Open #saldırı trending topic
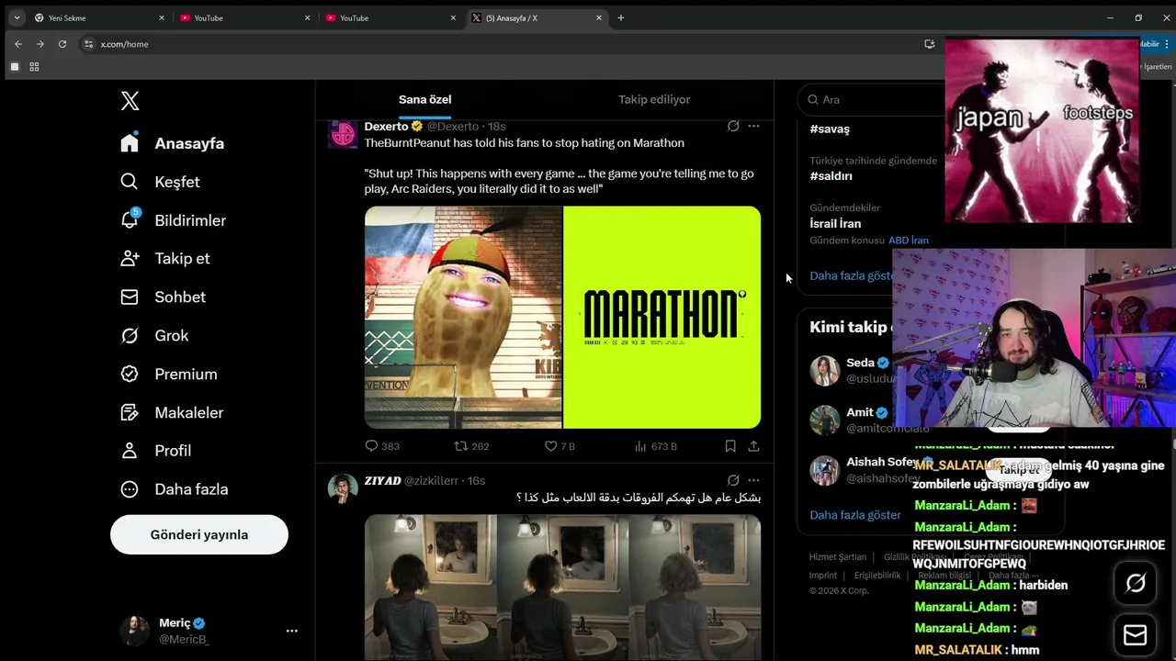1176x661 pixels. [831, 176]
